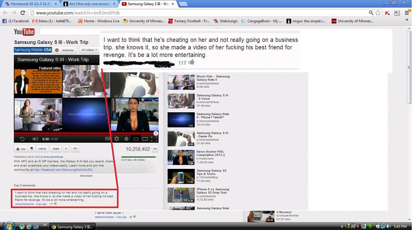Click the browser forward arrow

click(14, 13)
